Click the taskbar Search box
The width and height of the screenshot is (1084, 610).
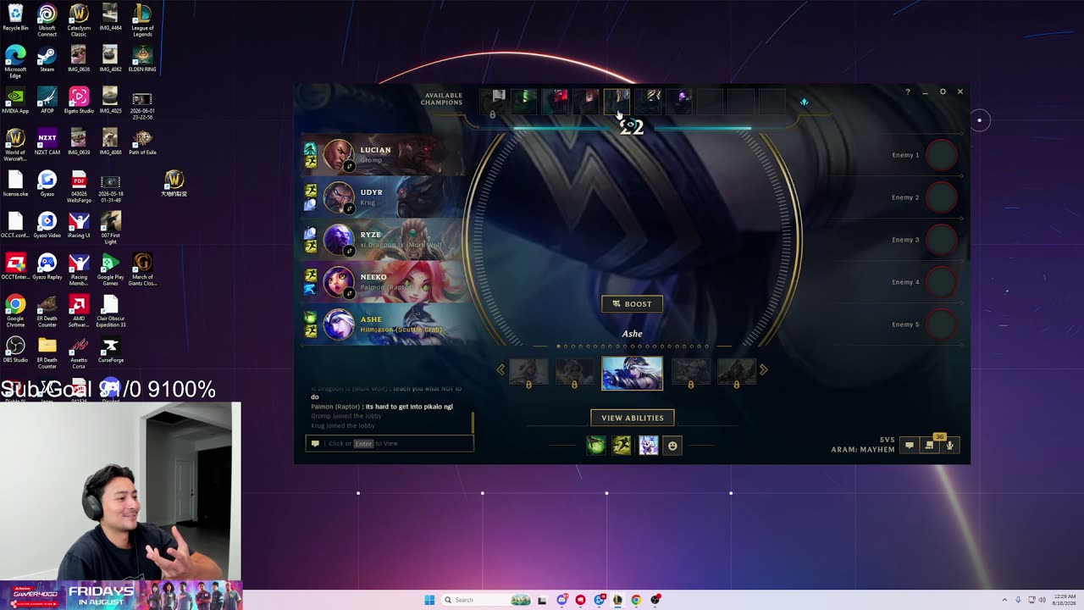click(487, 600)
